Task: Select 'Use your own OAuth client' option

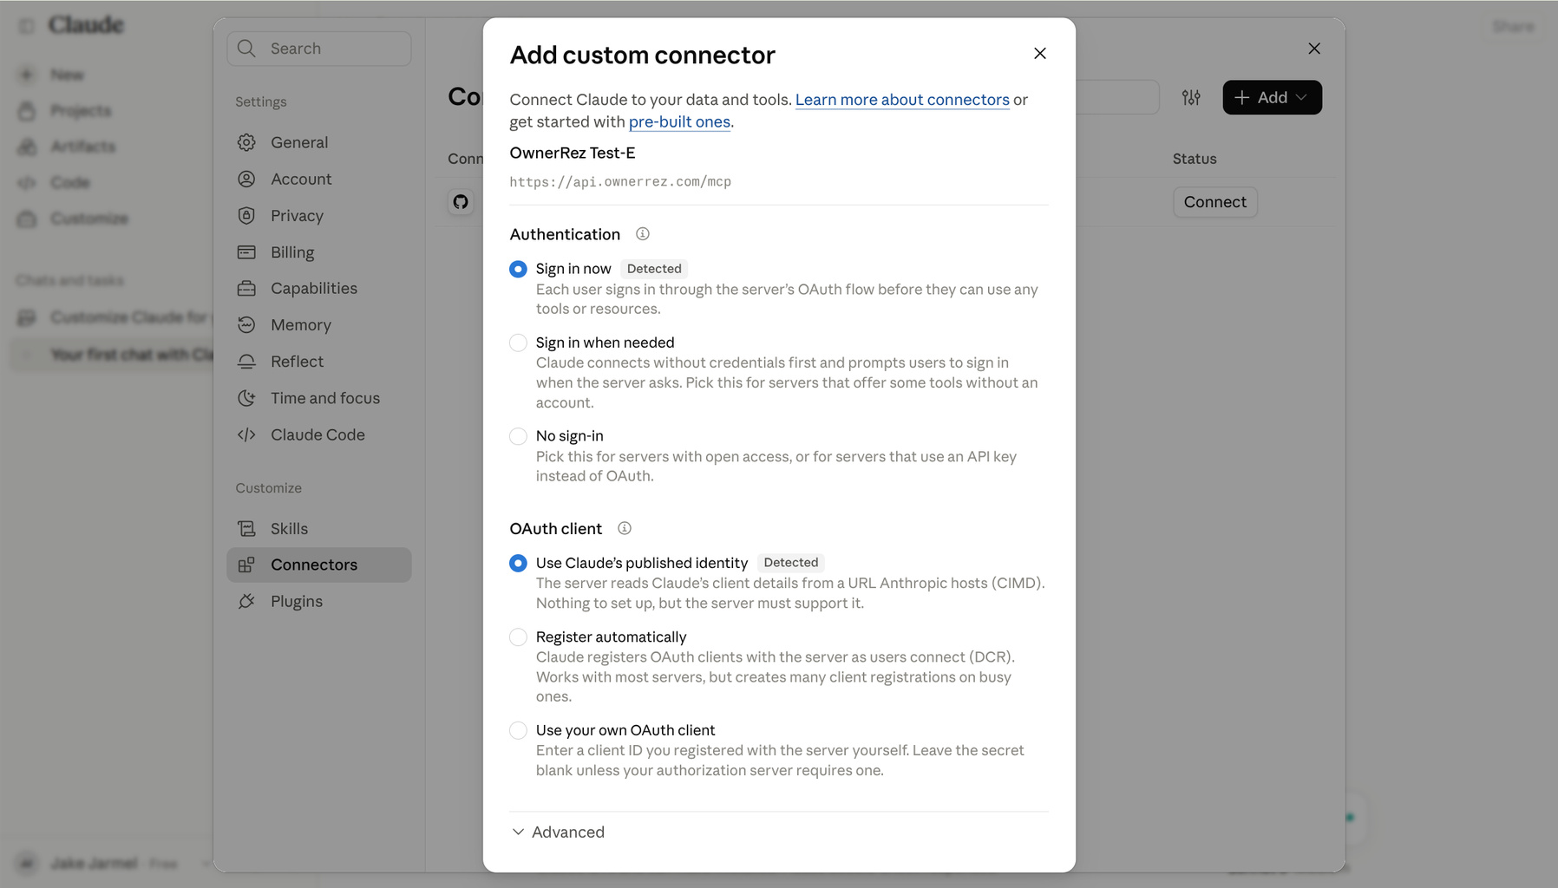Action: (x=518, y=730)
